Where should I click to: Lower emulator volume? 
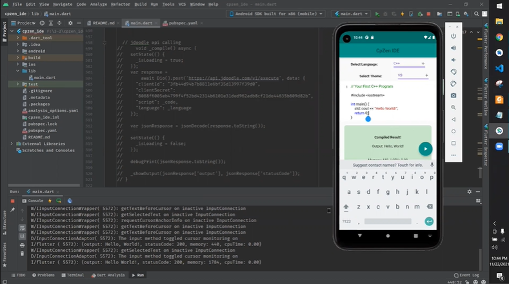point(454,60)
